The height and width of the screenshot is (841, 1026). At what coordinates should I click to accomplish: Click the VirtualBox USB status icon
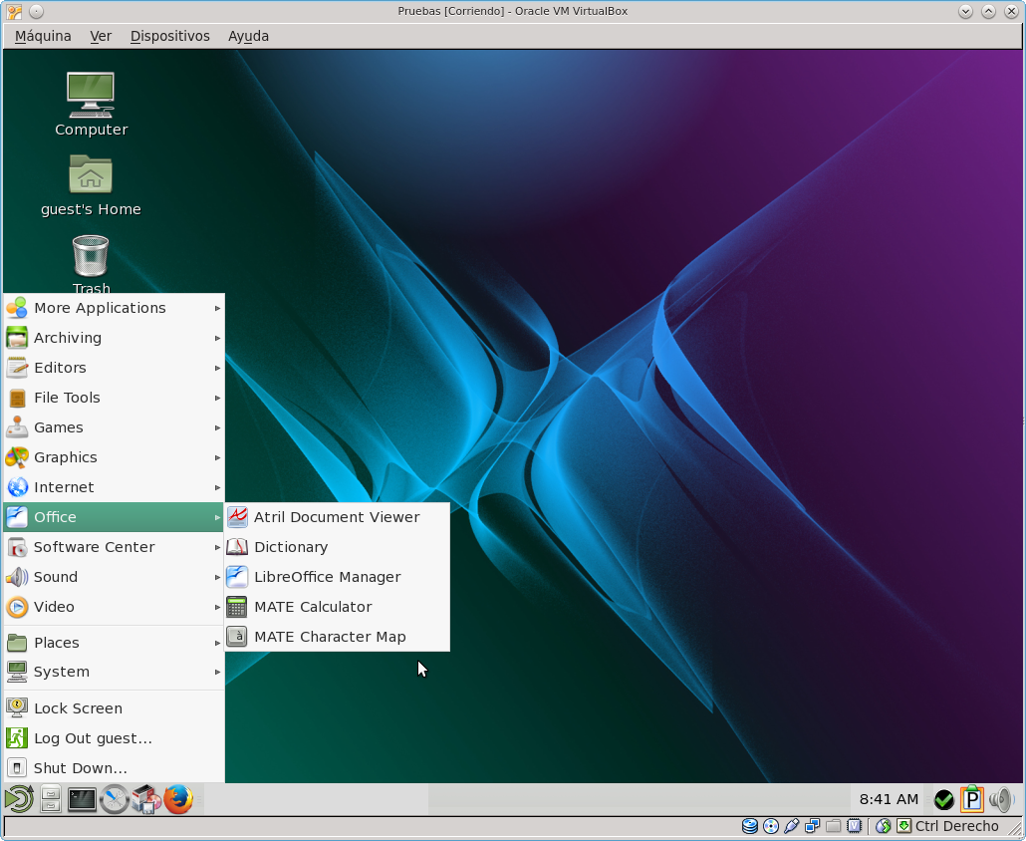792,826
